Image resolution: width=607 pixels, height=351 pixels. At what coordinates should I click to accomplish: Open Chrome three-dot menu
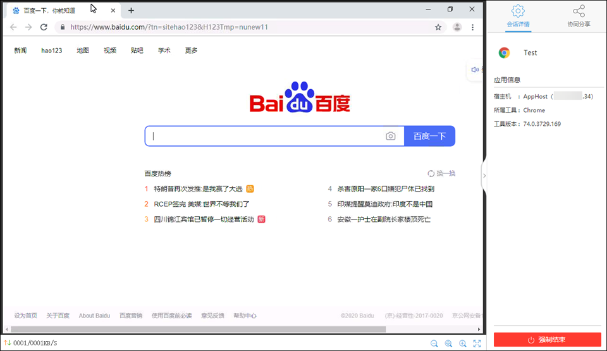tap(473, 27)
